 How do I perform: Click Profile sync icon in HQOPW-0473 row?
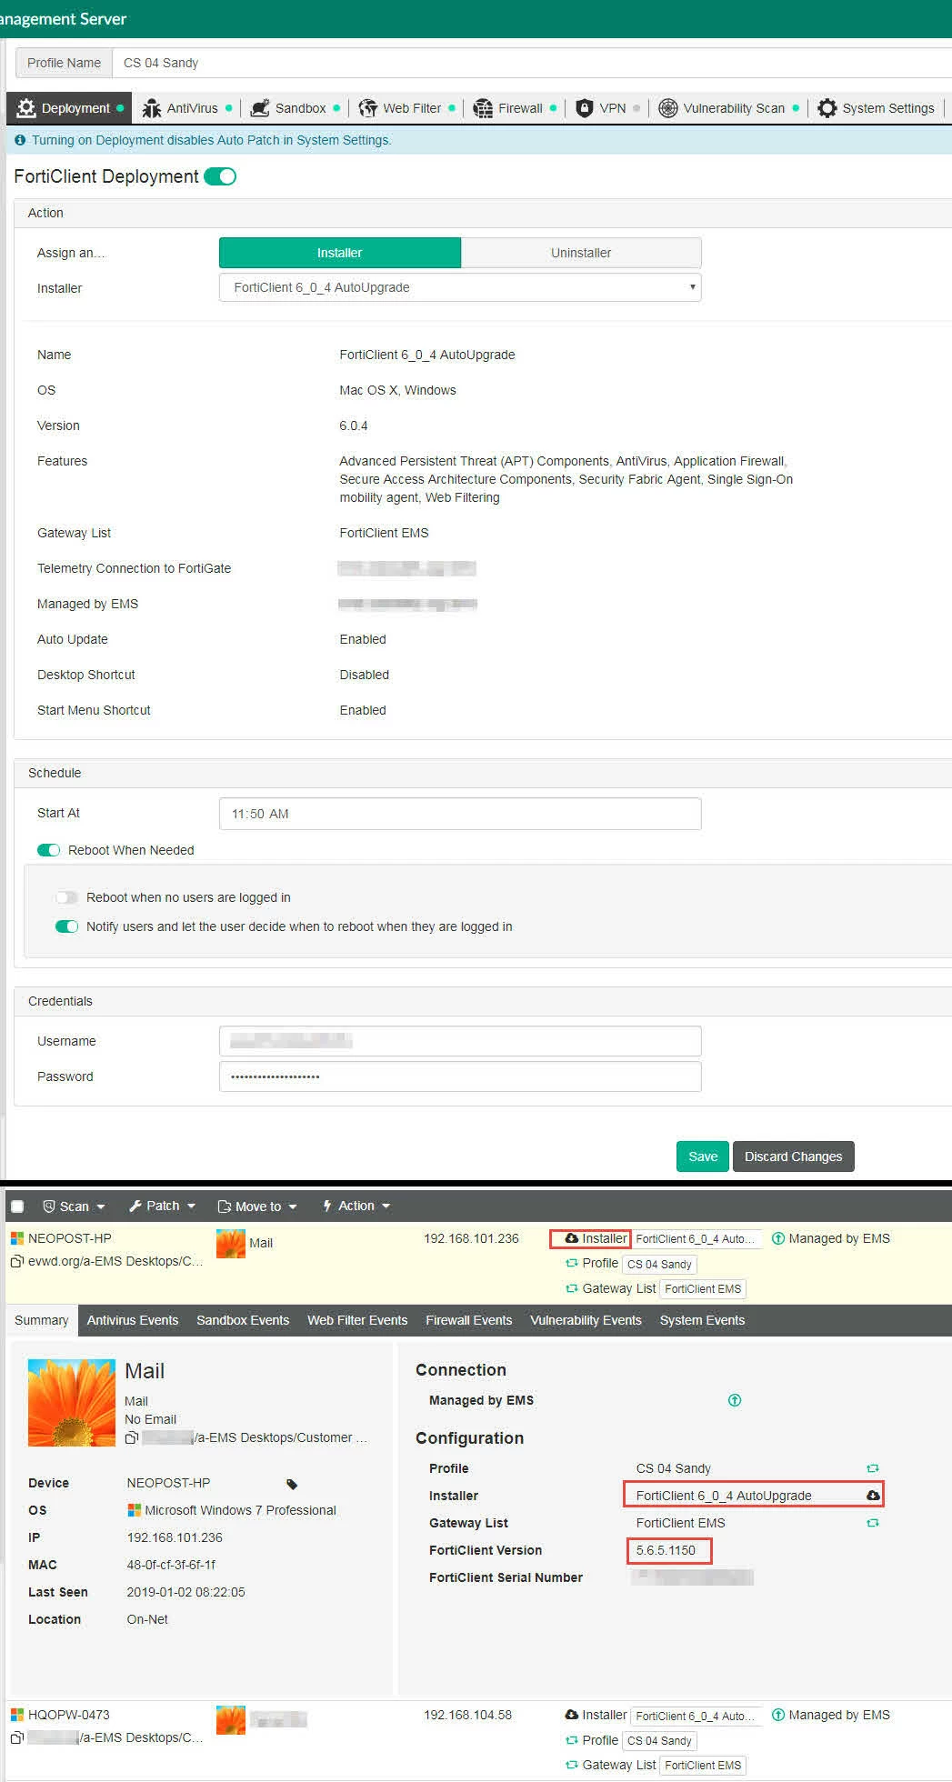572,1740
